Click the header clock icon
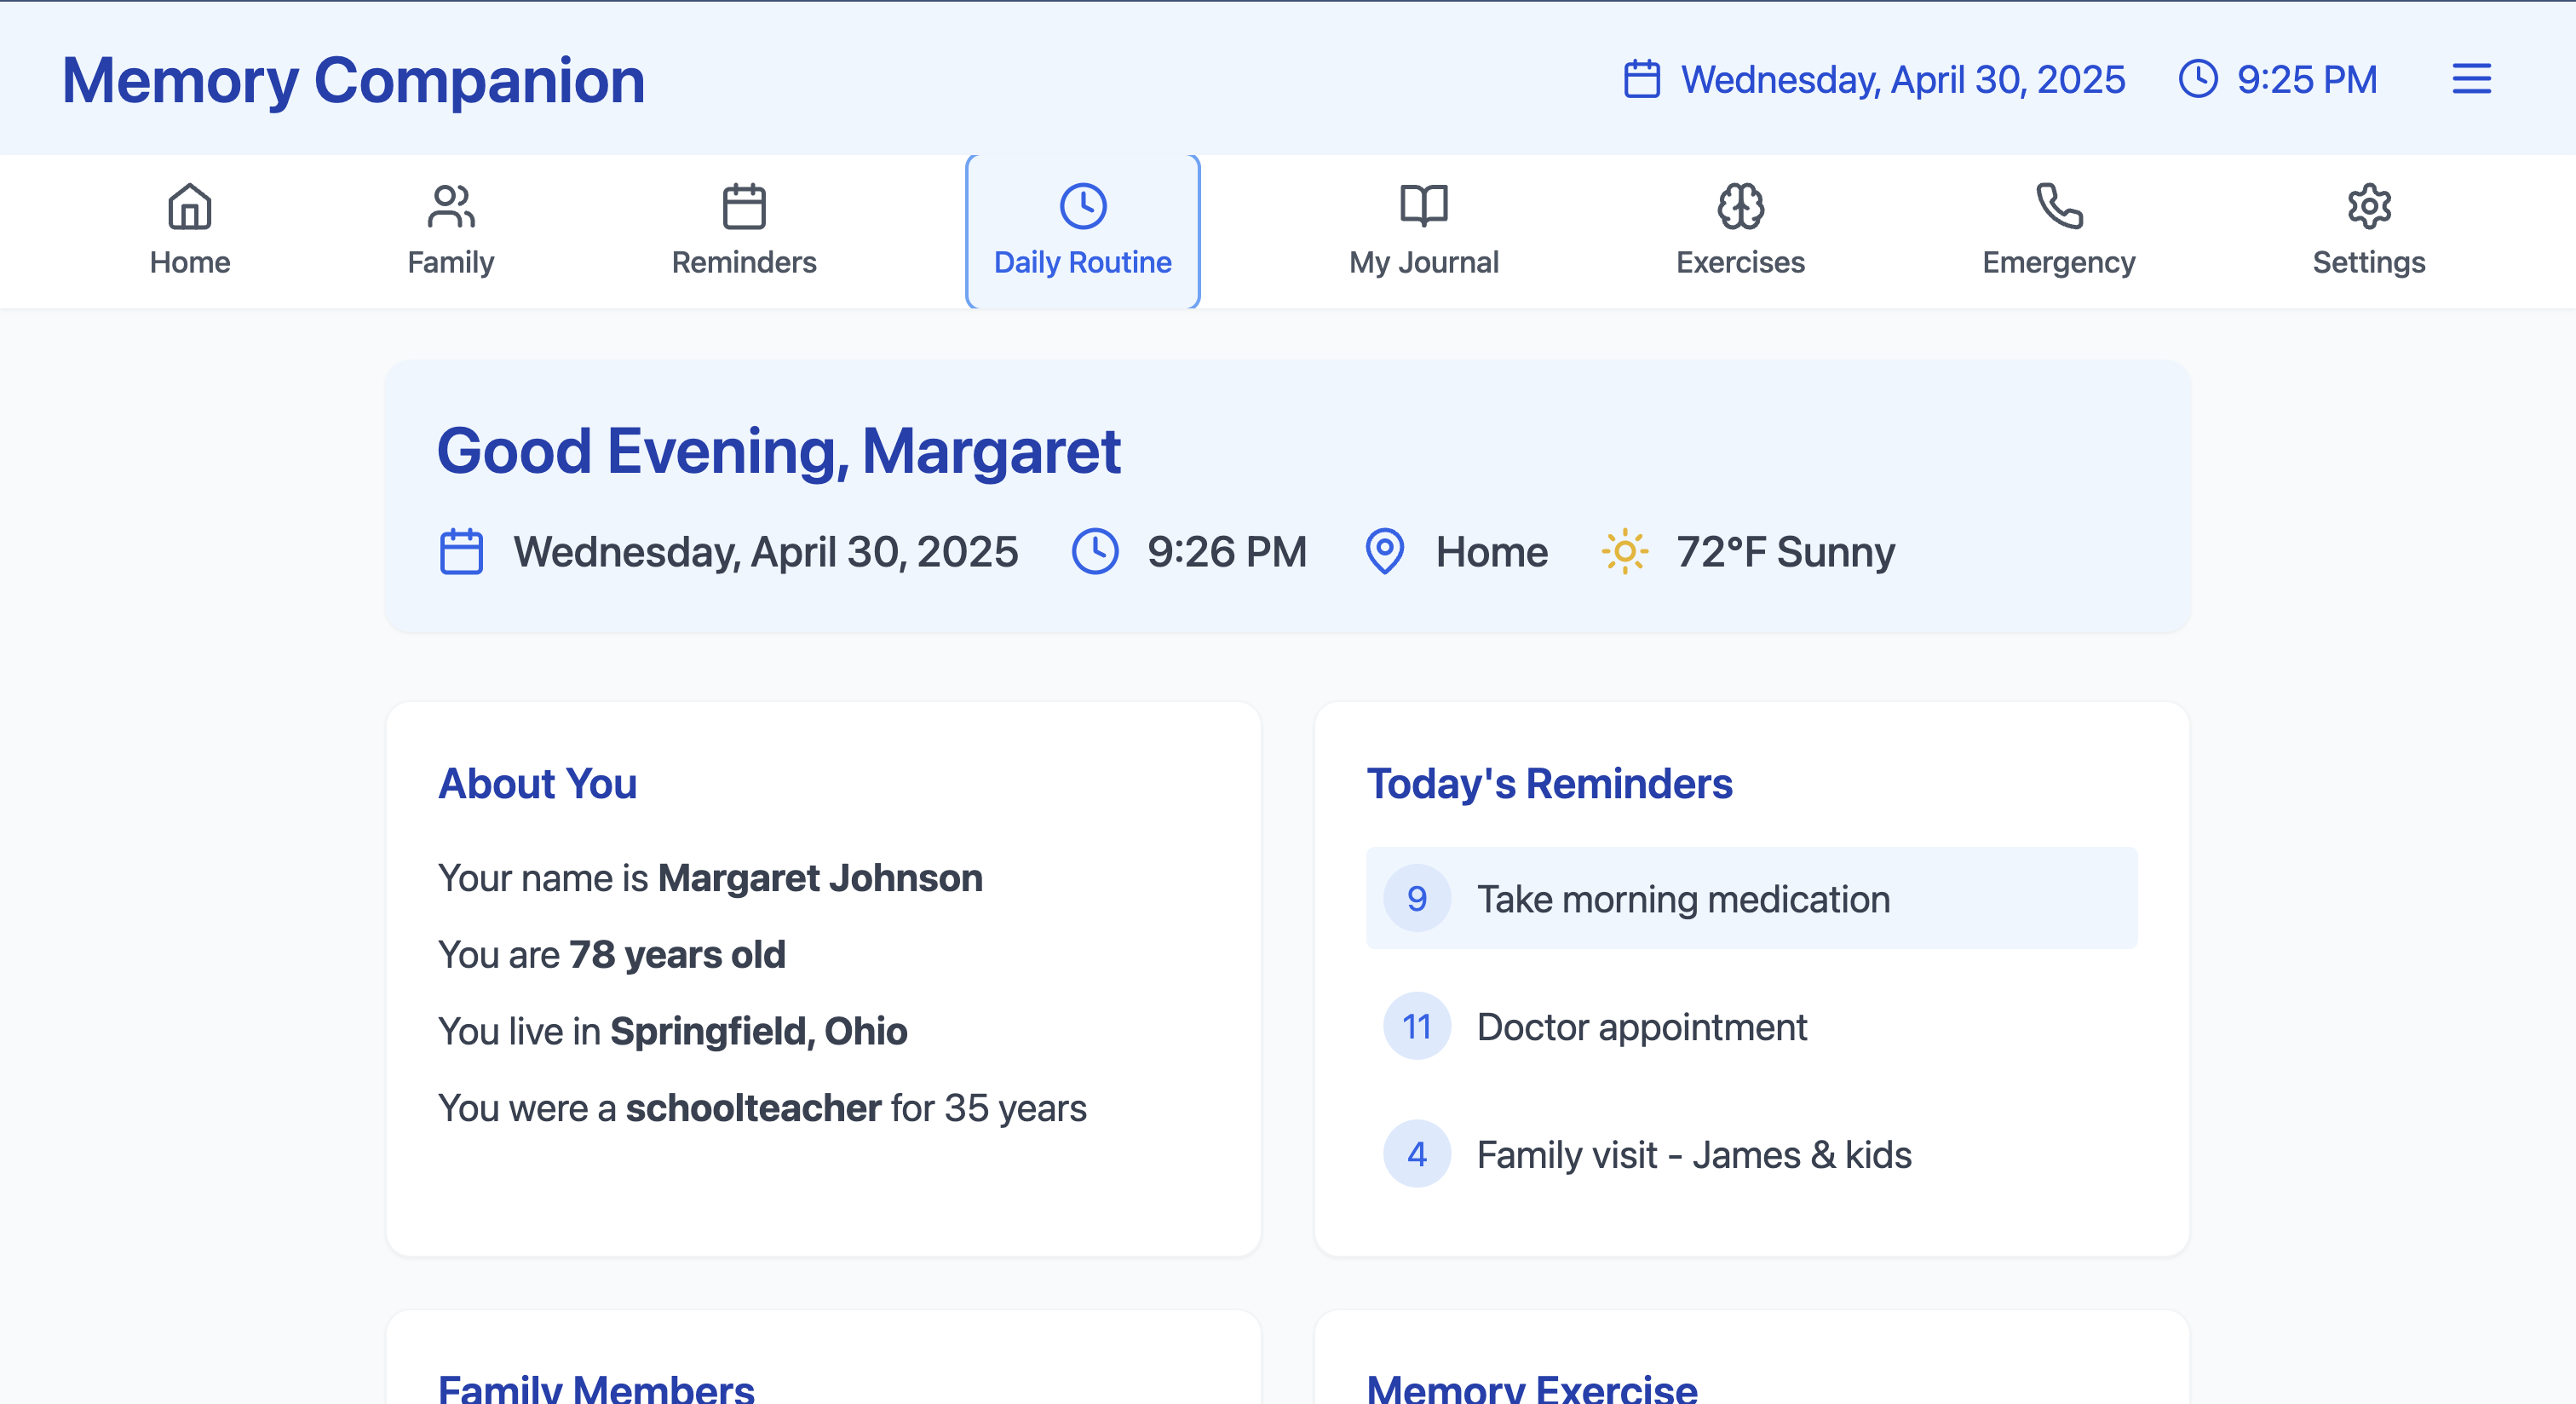The height and width of the screenshot is (1404, 2576). coord(2198,79)
